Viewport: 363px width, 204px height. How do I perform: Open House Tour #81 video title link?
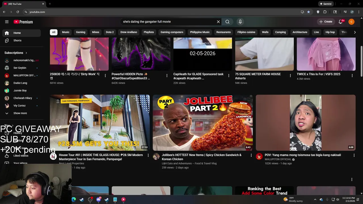(x=101, y=157)
